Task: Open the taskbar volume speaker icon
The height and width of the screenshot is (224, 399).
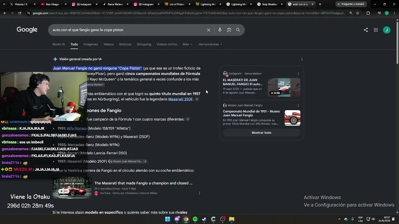Action: pos(373,219)
